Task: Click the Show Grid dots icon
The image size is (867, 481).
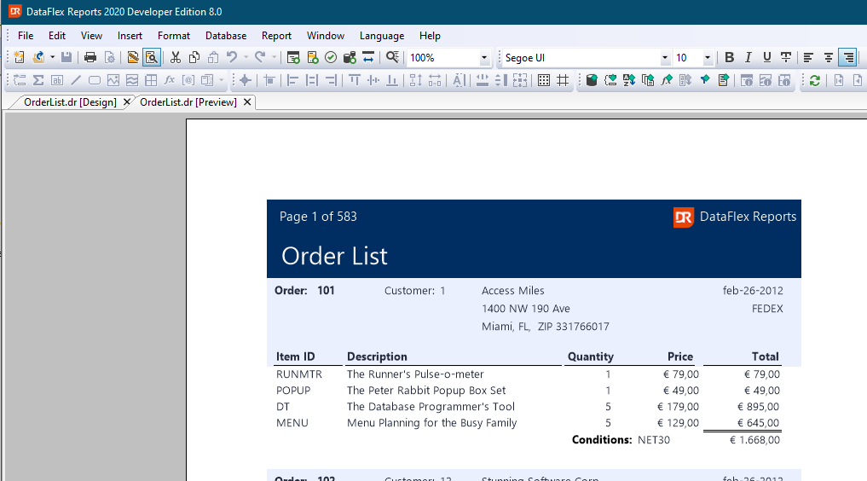Action: click(x=544, y=81)
